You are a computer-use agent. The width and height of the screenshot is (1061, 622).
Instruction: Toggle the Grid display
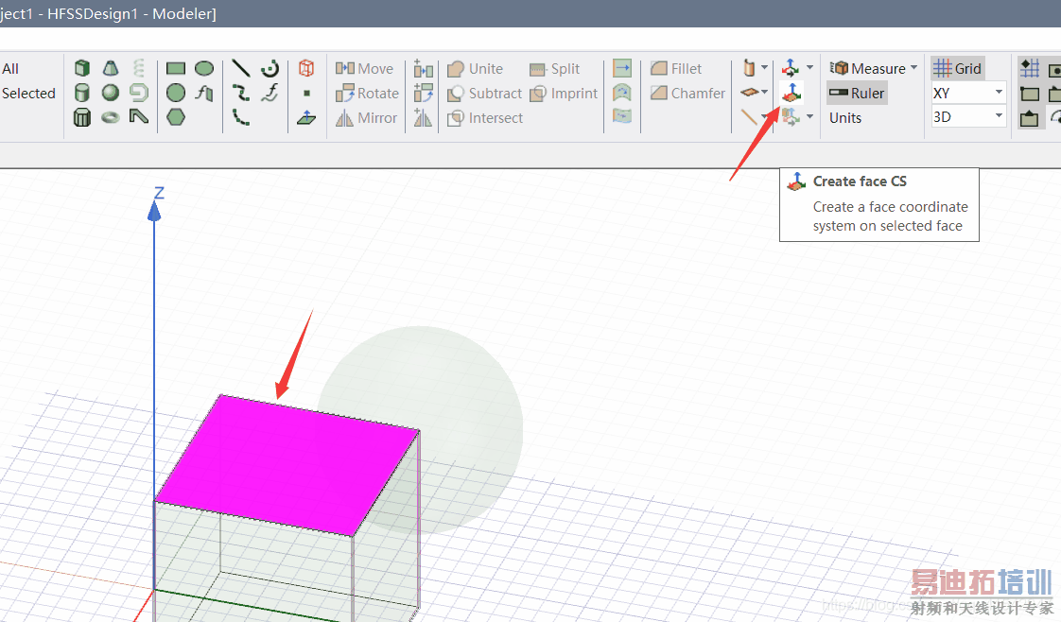pos(958,68)
